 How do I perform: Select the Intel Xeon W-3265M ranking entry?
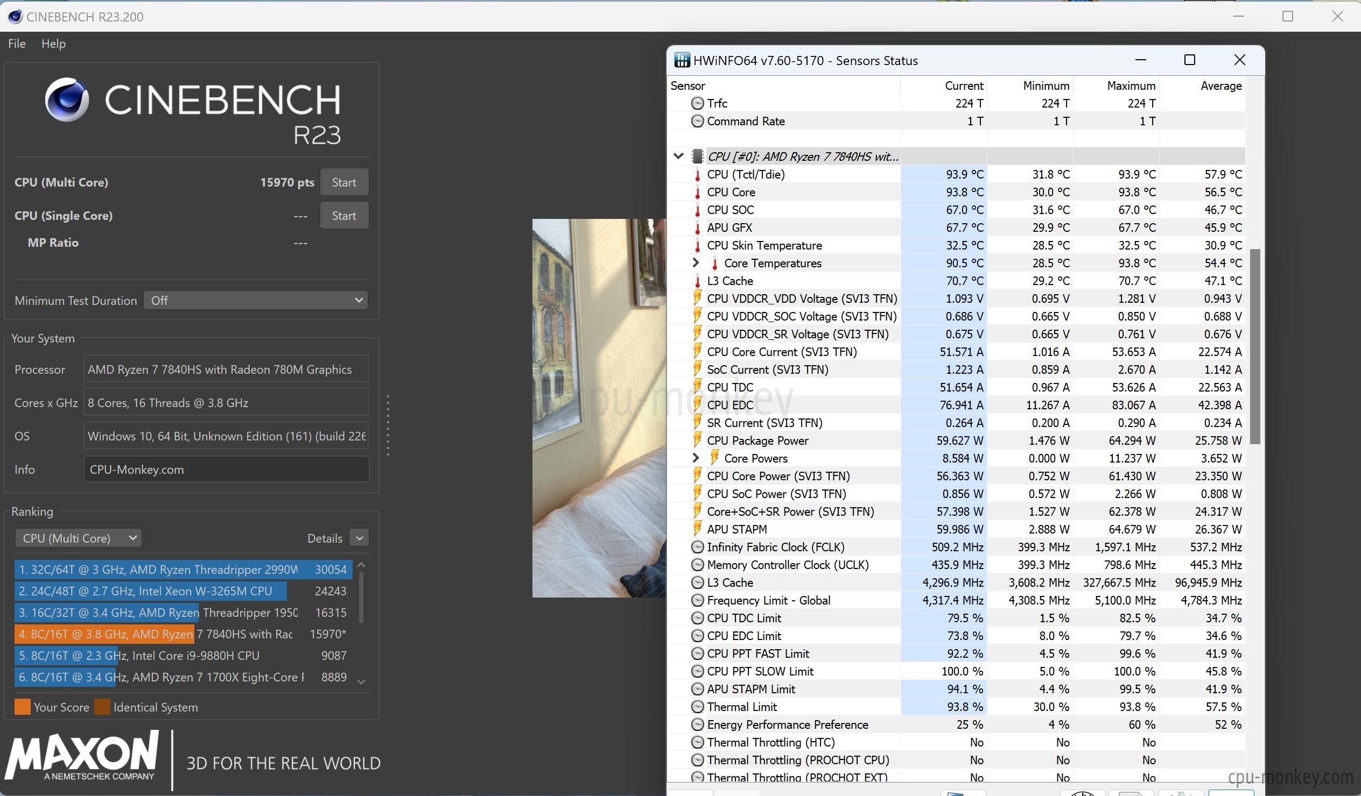(x=184, y=592)
